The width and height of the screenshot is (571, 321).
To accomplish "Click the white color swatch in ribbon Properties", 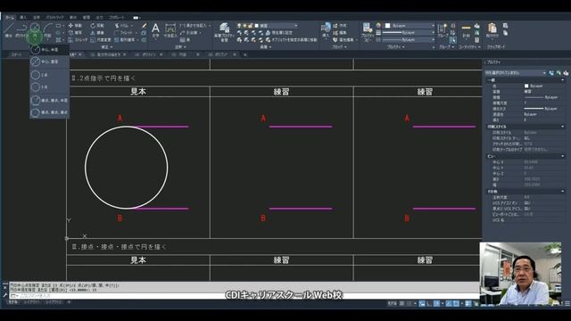I will (x=387, y=26).
